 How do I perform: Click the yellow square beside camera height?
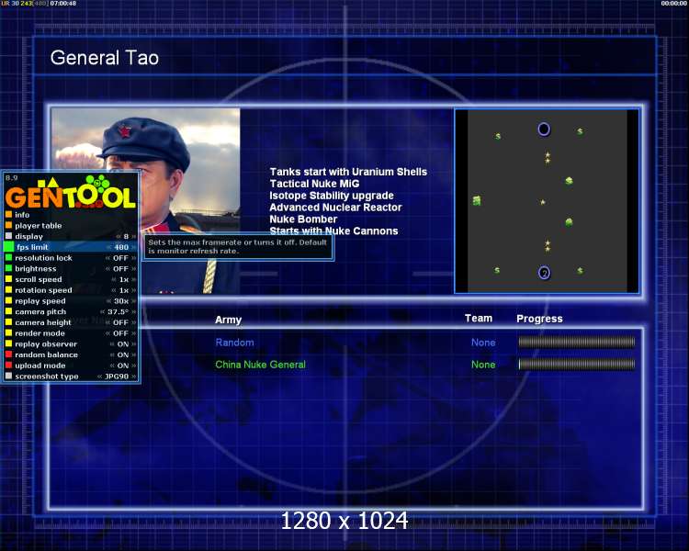[x=8, y=322]
